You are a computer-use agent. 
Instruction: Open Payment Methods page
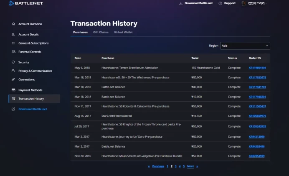(30, 90)
